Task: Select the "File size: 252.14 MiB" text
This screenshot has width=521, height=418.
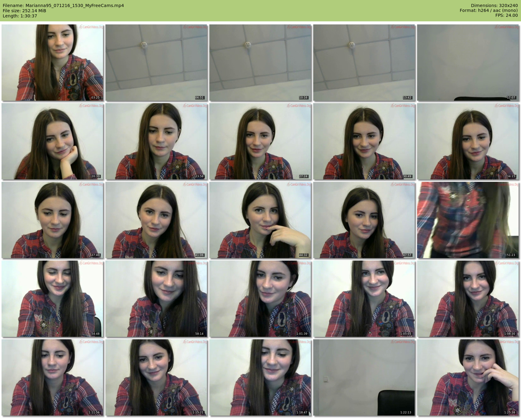Action: tap(24, 11)
